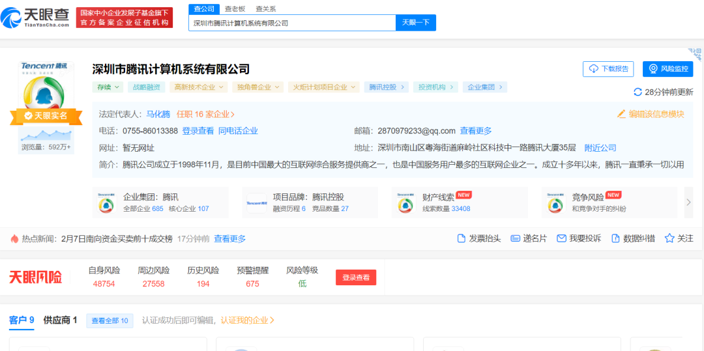Click the red 官方备案企业征信机构 banner
The image size is (704, 351).
pos(125,18)
